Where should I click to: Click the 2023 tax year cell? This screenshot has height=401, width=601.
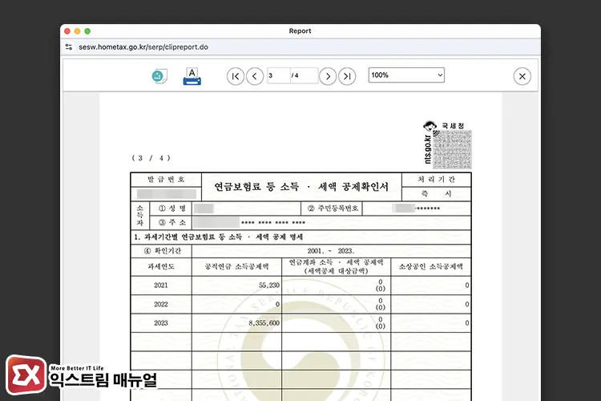(161, 323)
